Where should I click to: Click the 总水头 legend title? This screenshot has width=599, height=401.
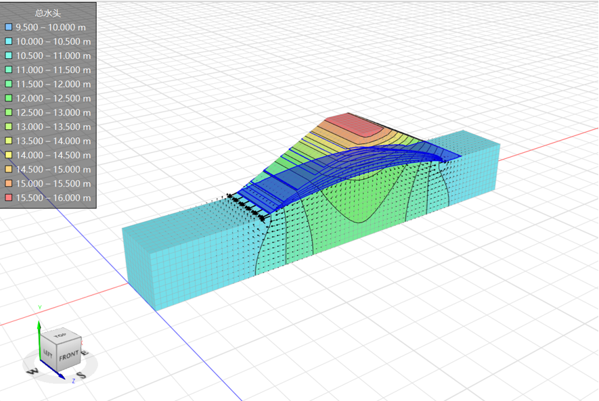48,14
